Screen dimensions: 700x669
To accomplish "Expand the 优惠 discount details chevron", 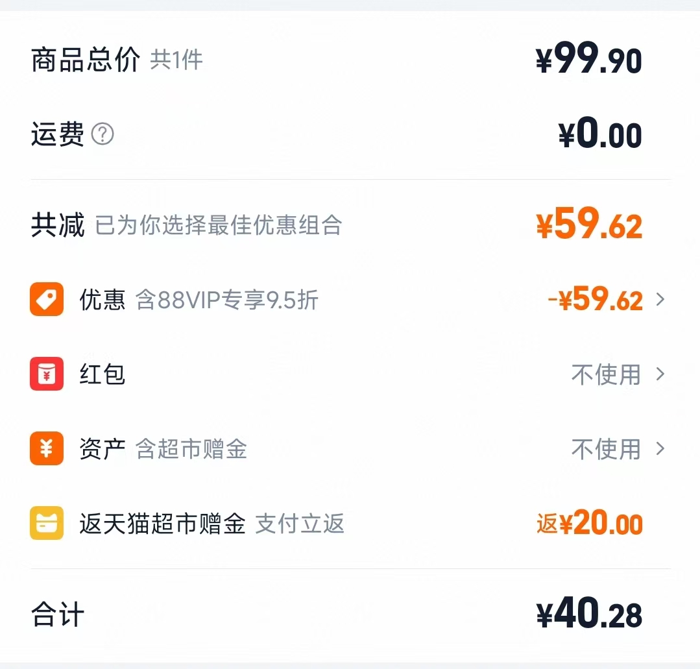I will coord(661,299).
